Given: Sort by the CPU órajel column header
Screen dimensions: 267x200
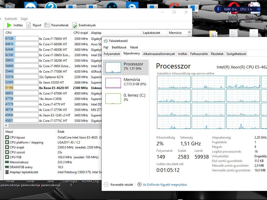Looking at the screenshot, I should (x=81, y=33).
